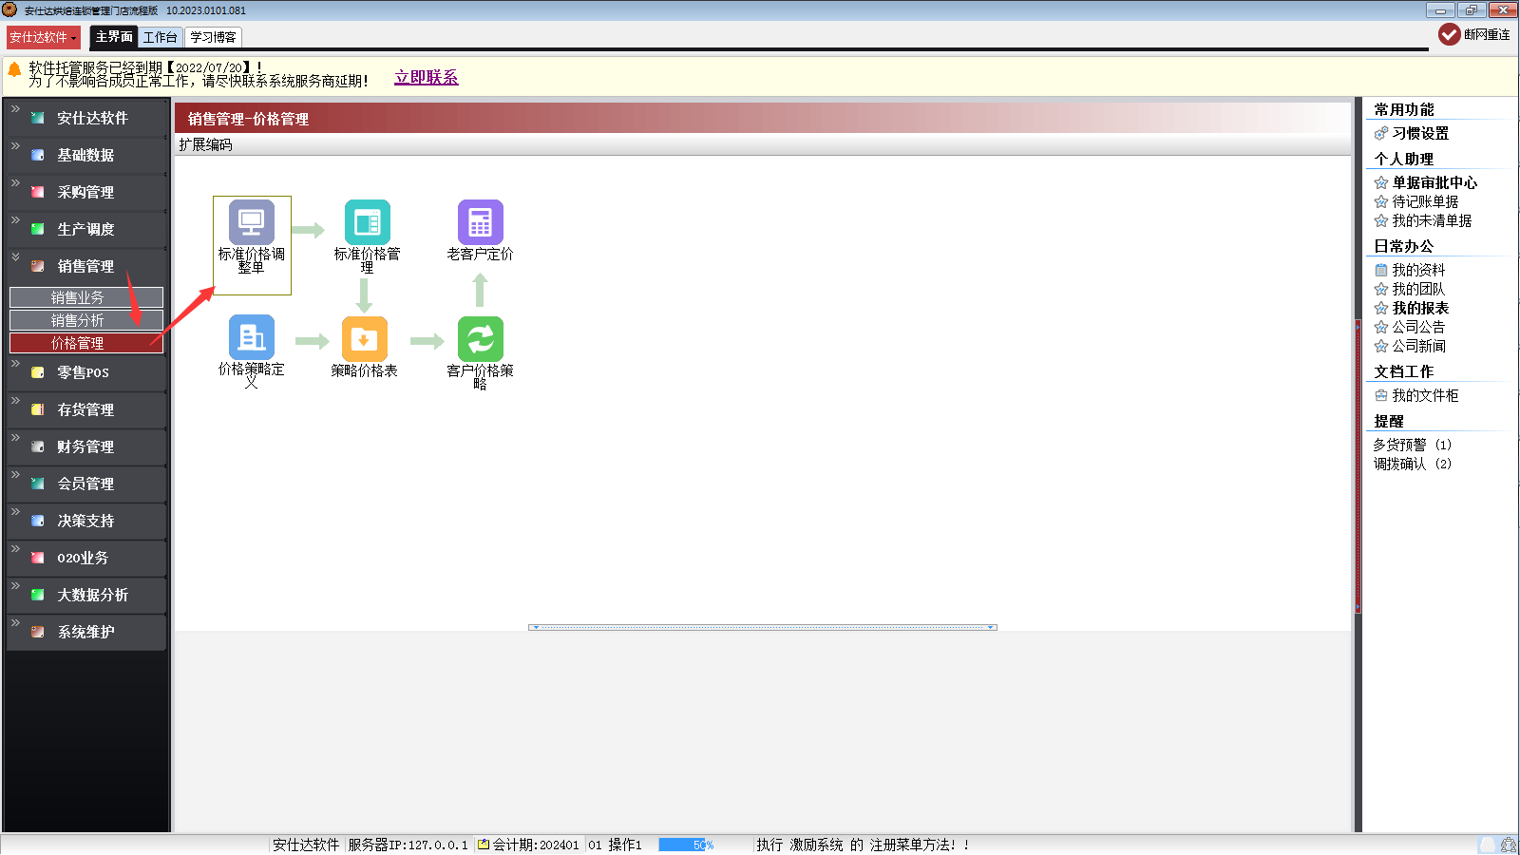Click the 存货管理 sidebar icon
Image resolution: width=1520 pixels, height=855 pixels.
coord(38,409)
